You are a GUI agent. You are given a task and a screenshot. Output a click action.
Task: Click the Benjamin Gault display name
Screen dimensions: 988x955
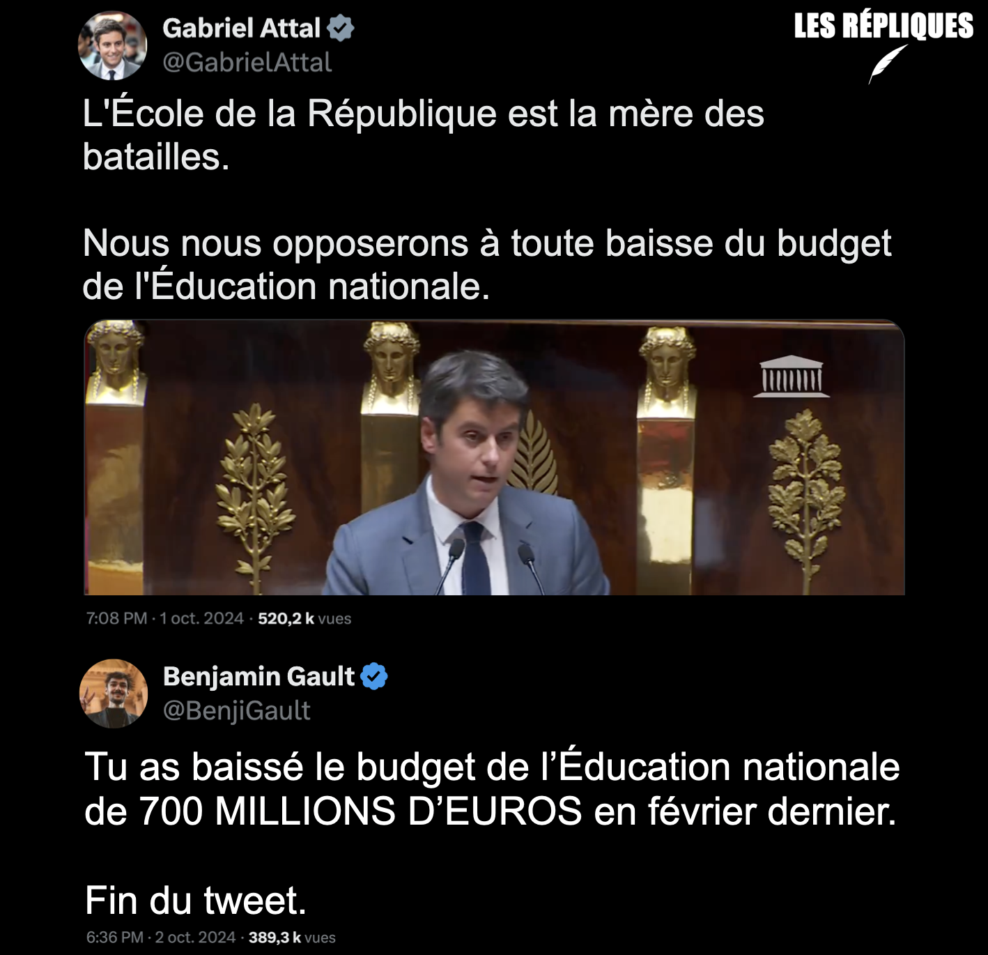click(x=259, y=676)
